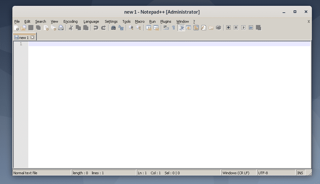Open Find with the binoculars icon
This screenshot has height=184, width=320.
coord(113,28)
